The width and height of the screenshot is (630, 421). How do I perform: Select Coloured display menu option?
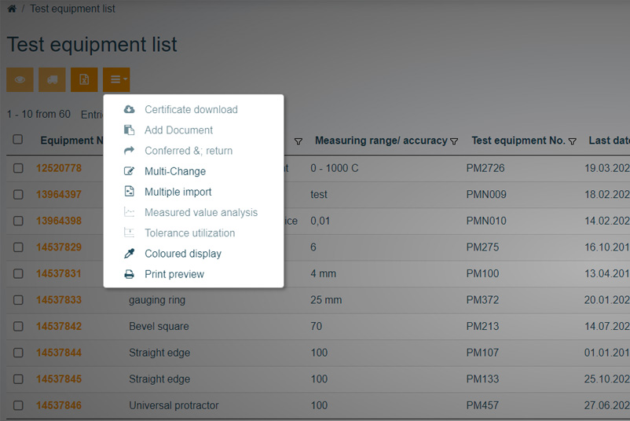183,254
